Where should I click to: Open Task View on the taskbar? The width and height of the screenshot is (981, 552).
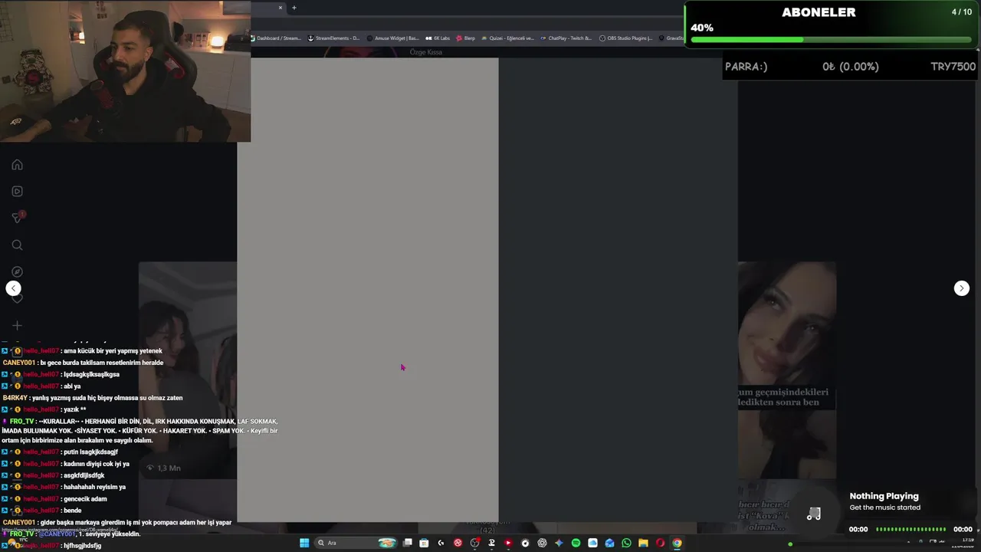[407, 543]
